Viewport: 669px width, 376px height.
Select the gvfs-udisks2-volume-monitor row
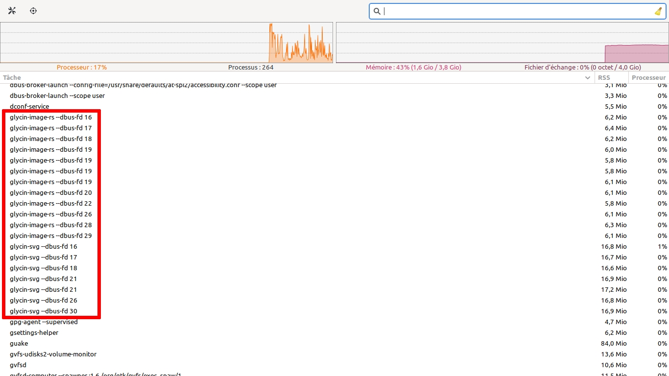(334, 354)
